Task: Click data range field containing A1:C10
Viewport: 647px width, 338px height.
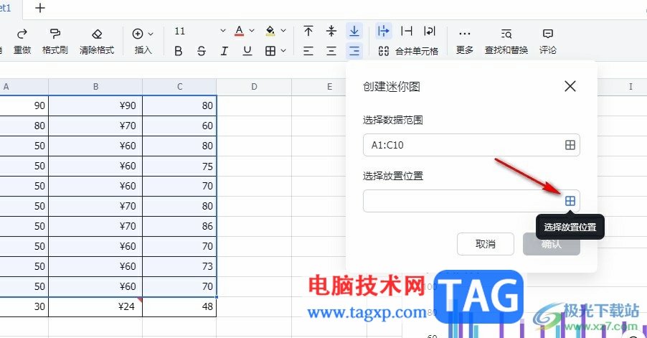Action: [471, 145]
